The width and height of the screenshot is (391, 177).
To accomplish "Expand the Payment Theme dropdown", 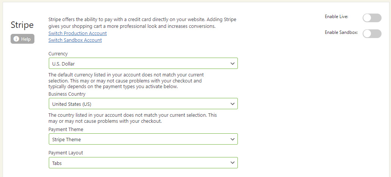I will [x=143, y=139].
